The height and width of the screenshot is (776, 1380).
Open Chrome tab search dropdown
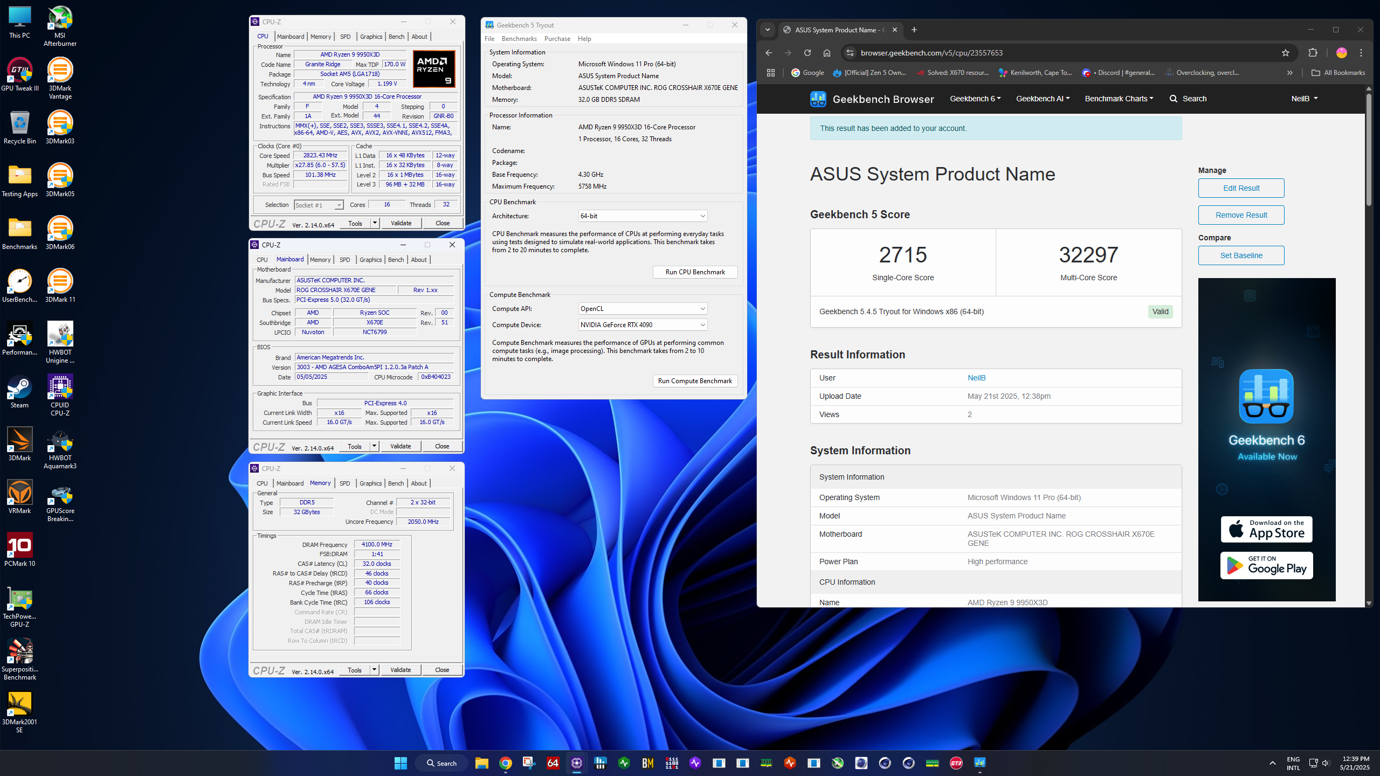coord(768,30)
